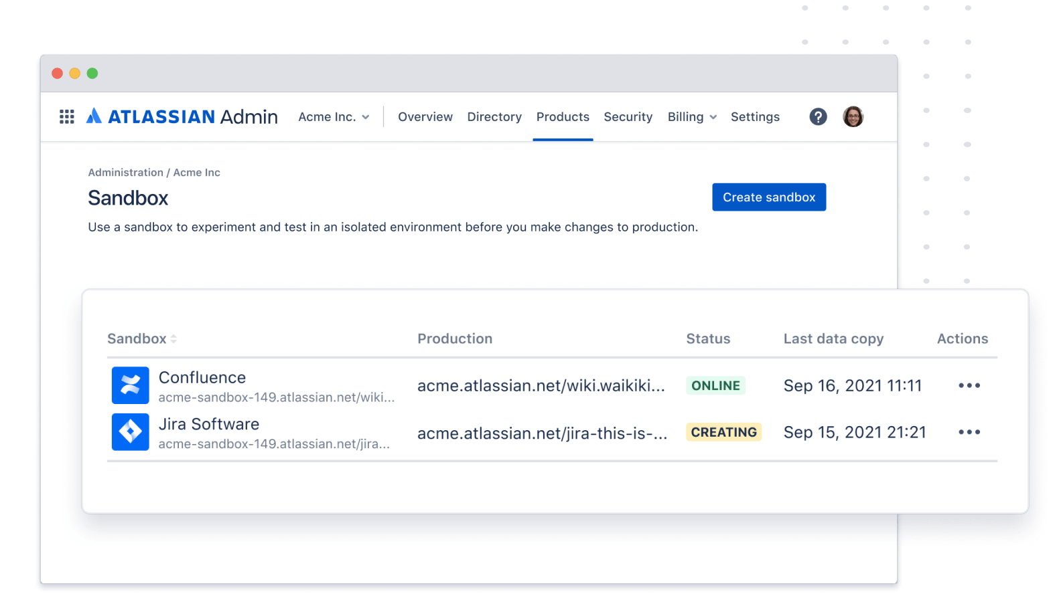1053x594 pixels.
Task: Expand the Acme Inc. organization dropdown
Action: tap(334, 117)
